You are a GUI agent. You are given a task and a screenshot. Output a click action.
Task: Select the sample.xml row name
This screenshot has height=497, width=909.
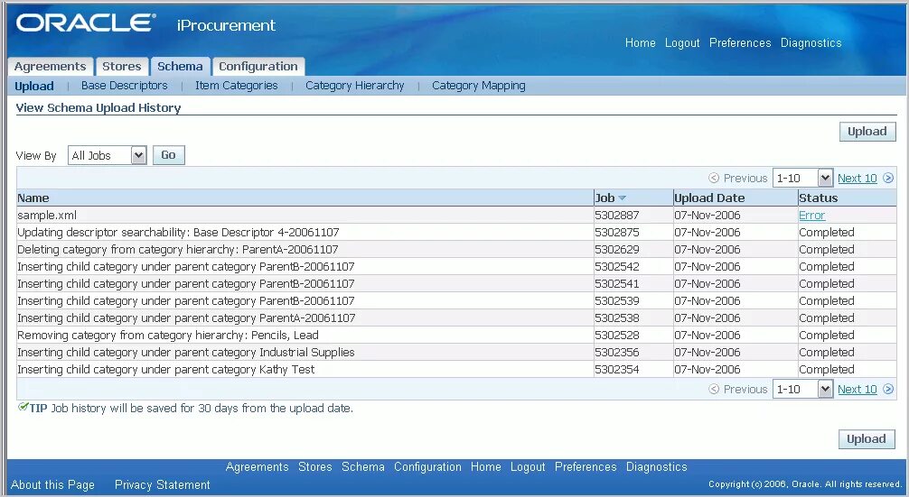47,216
